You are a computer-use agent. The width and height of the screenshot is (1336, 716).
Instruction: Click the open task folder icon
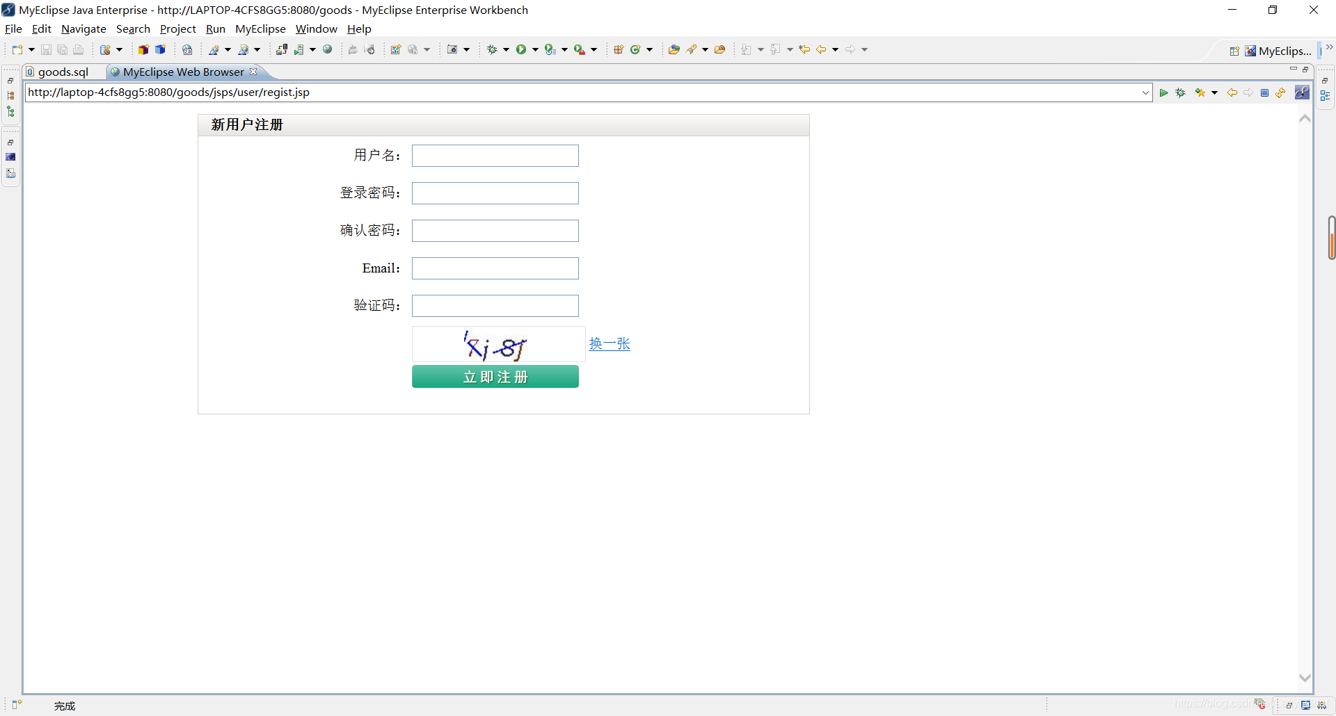(x=720, y=49)
